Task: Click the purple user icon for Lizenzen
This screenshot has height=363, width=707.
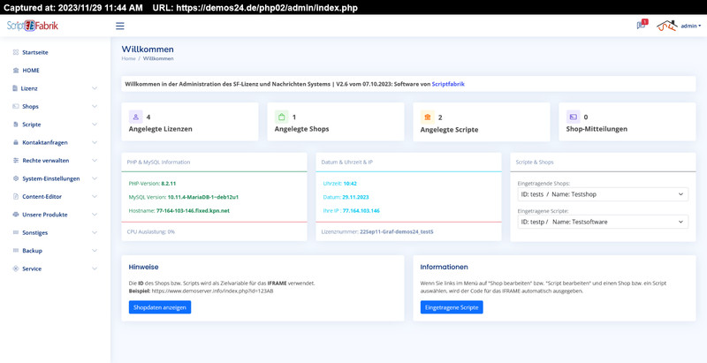Action: tap(136, 117)
